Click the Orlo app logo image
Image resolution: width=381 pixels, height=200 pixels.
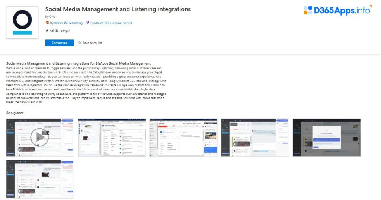point(22,23)
